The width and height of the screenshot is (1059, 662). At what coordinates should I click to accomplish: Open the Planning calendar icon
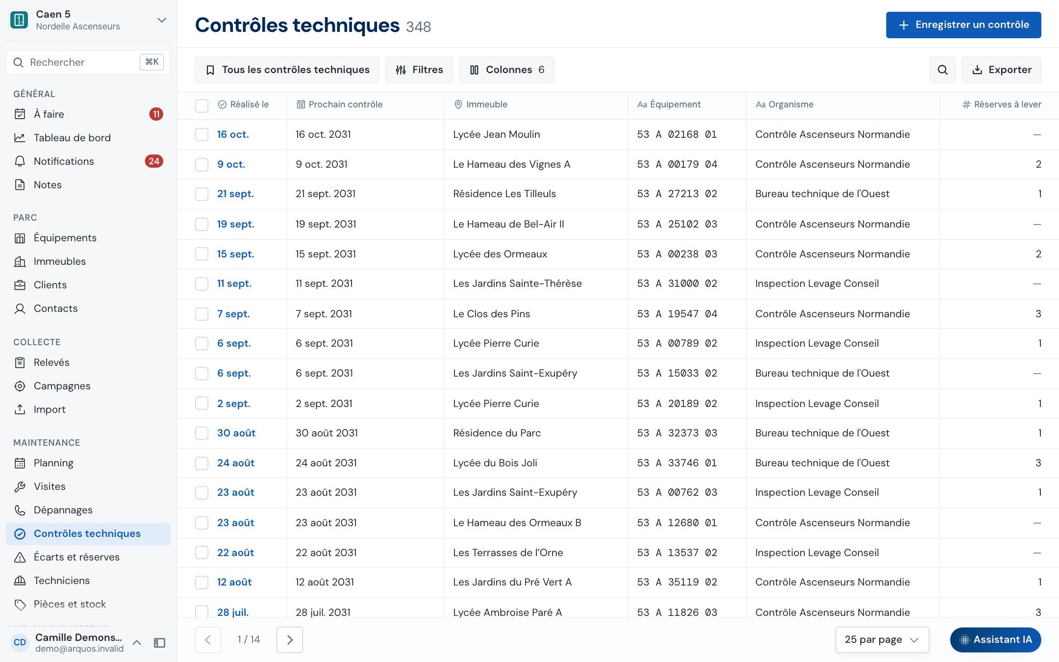(x=20, y=463)
